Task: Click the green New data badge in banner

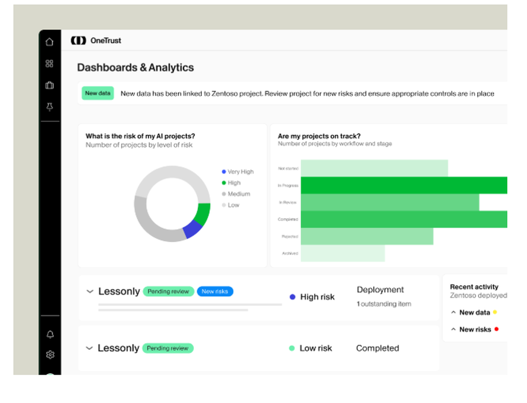Action: tap(98, 93)
